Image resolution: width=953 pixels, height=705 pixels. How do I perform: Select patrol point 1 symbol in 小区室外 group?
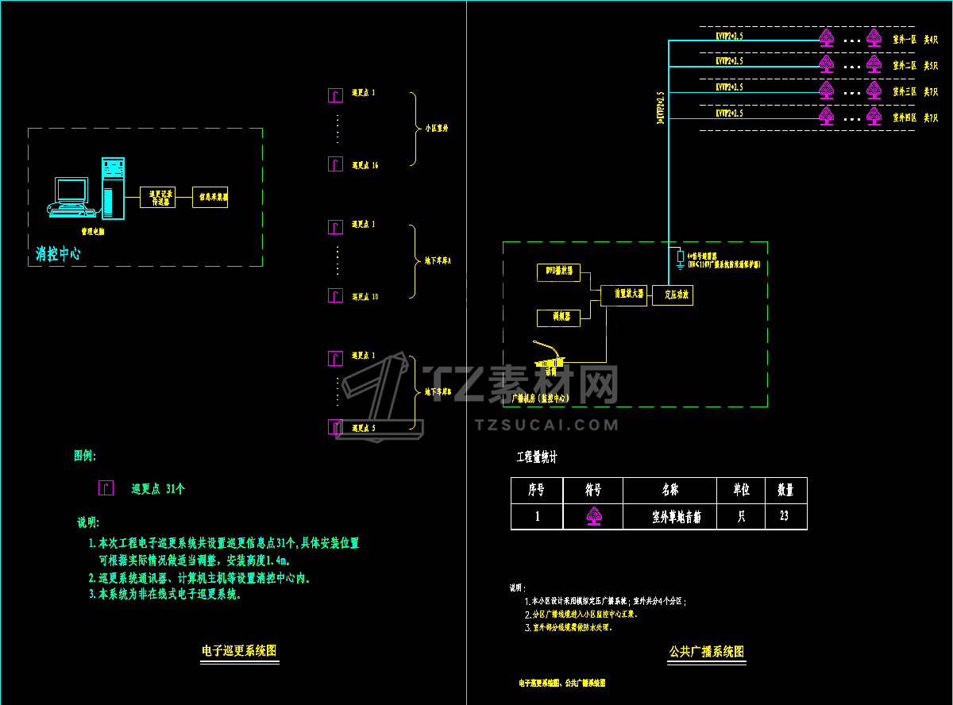[x=336, y=95]
